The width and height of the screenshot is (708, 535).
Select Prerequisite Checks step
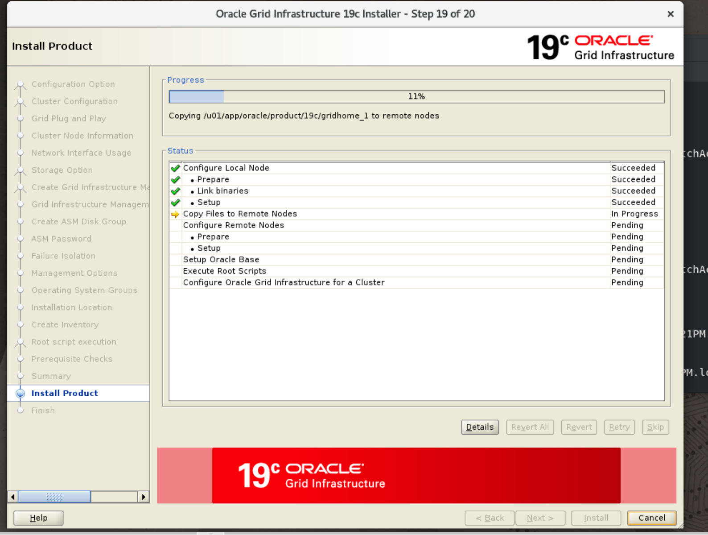point(72,359)
